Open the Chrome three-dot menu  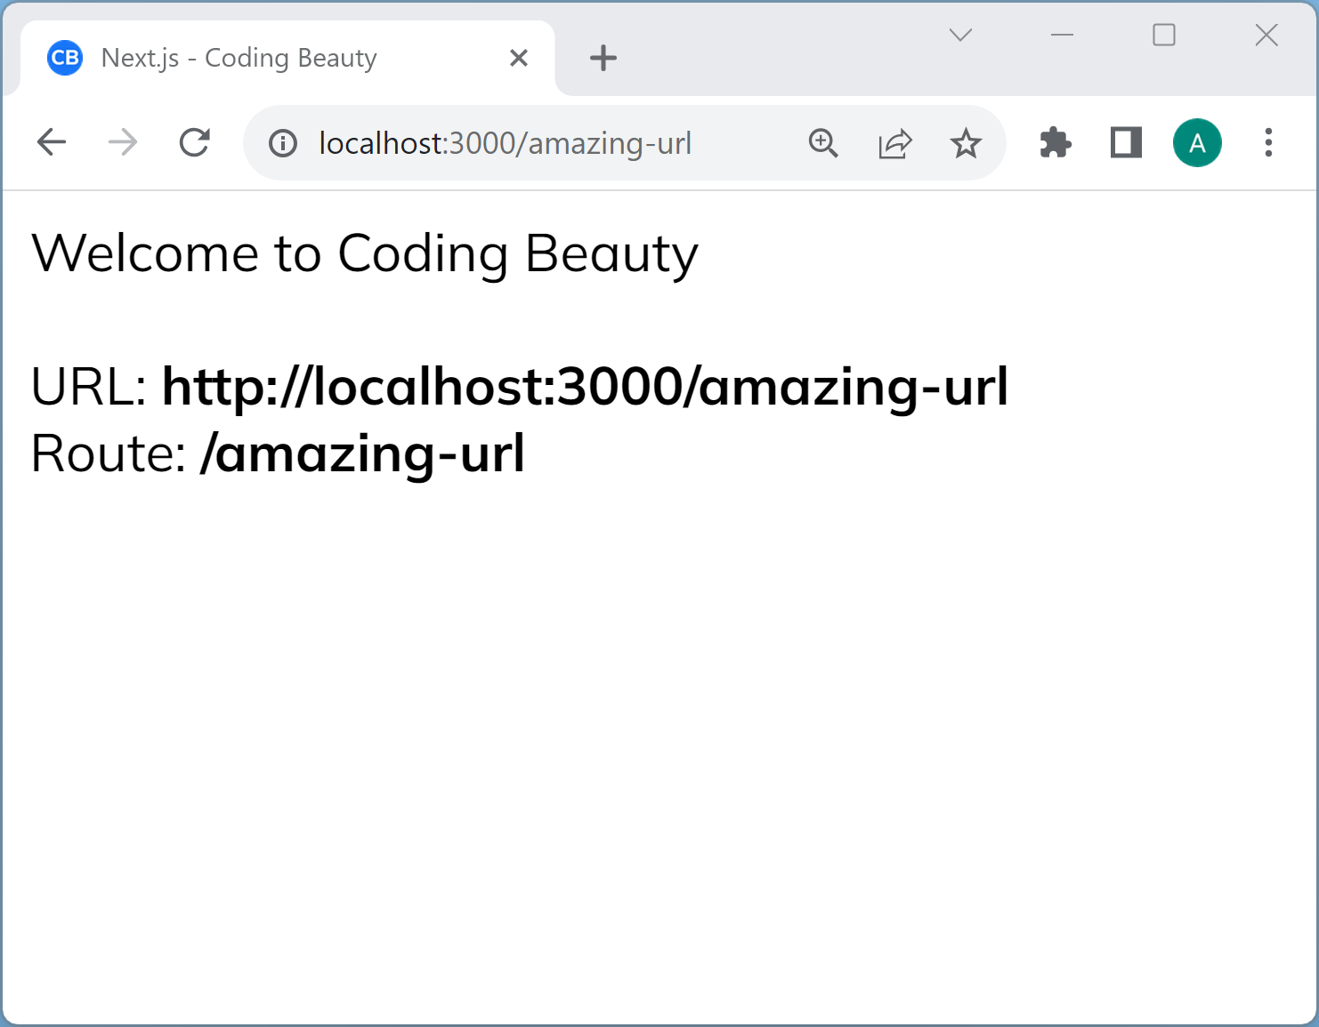(x=1268, y=142)
